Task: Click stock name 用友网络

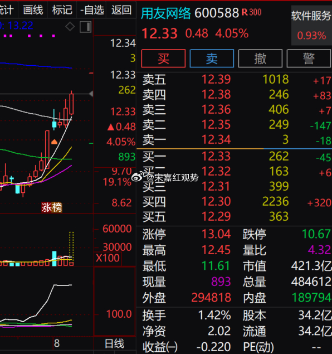Action: point(166,13)
